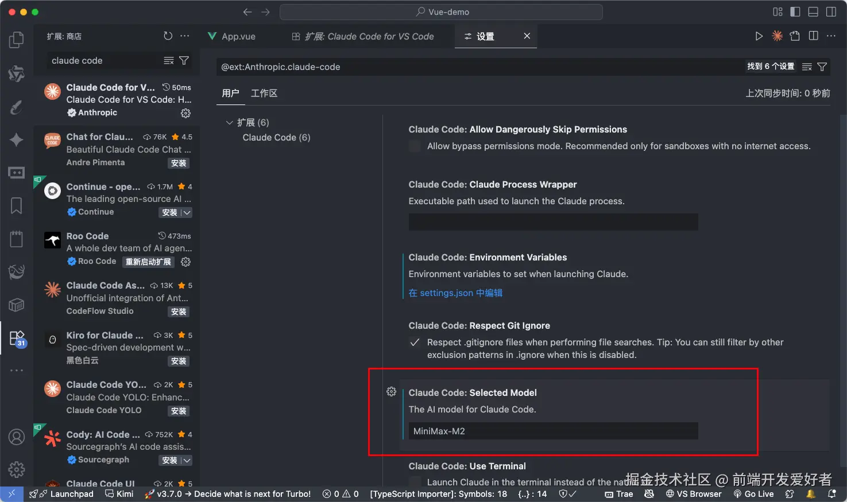Start Go Live from status bar
The height and width of the screenshot is (502, 847).
coord(753,494)
